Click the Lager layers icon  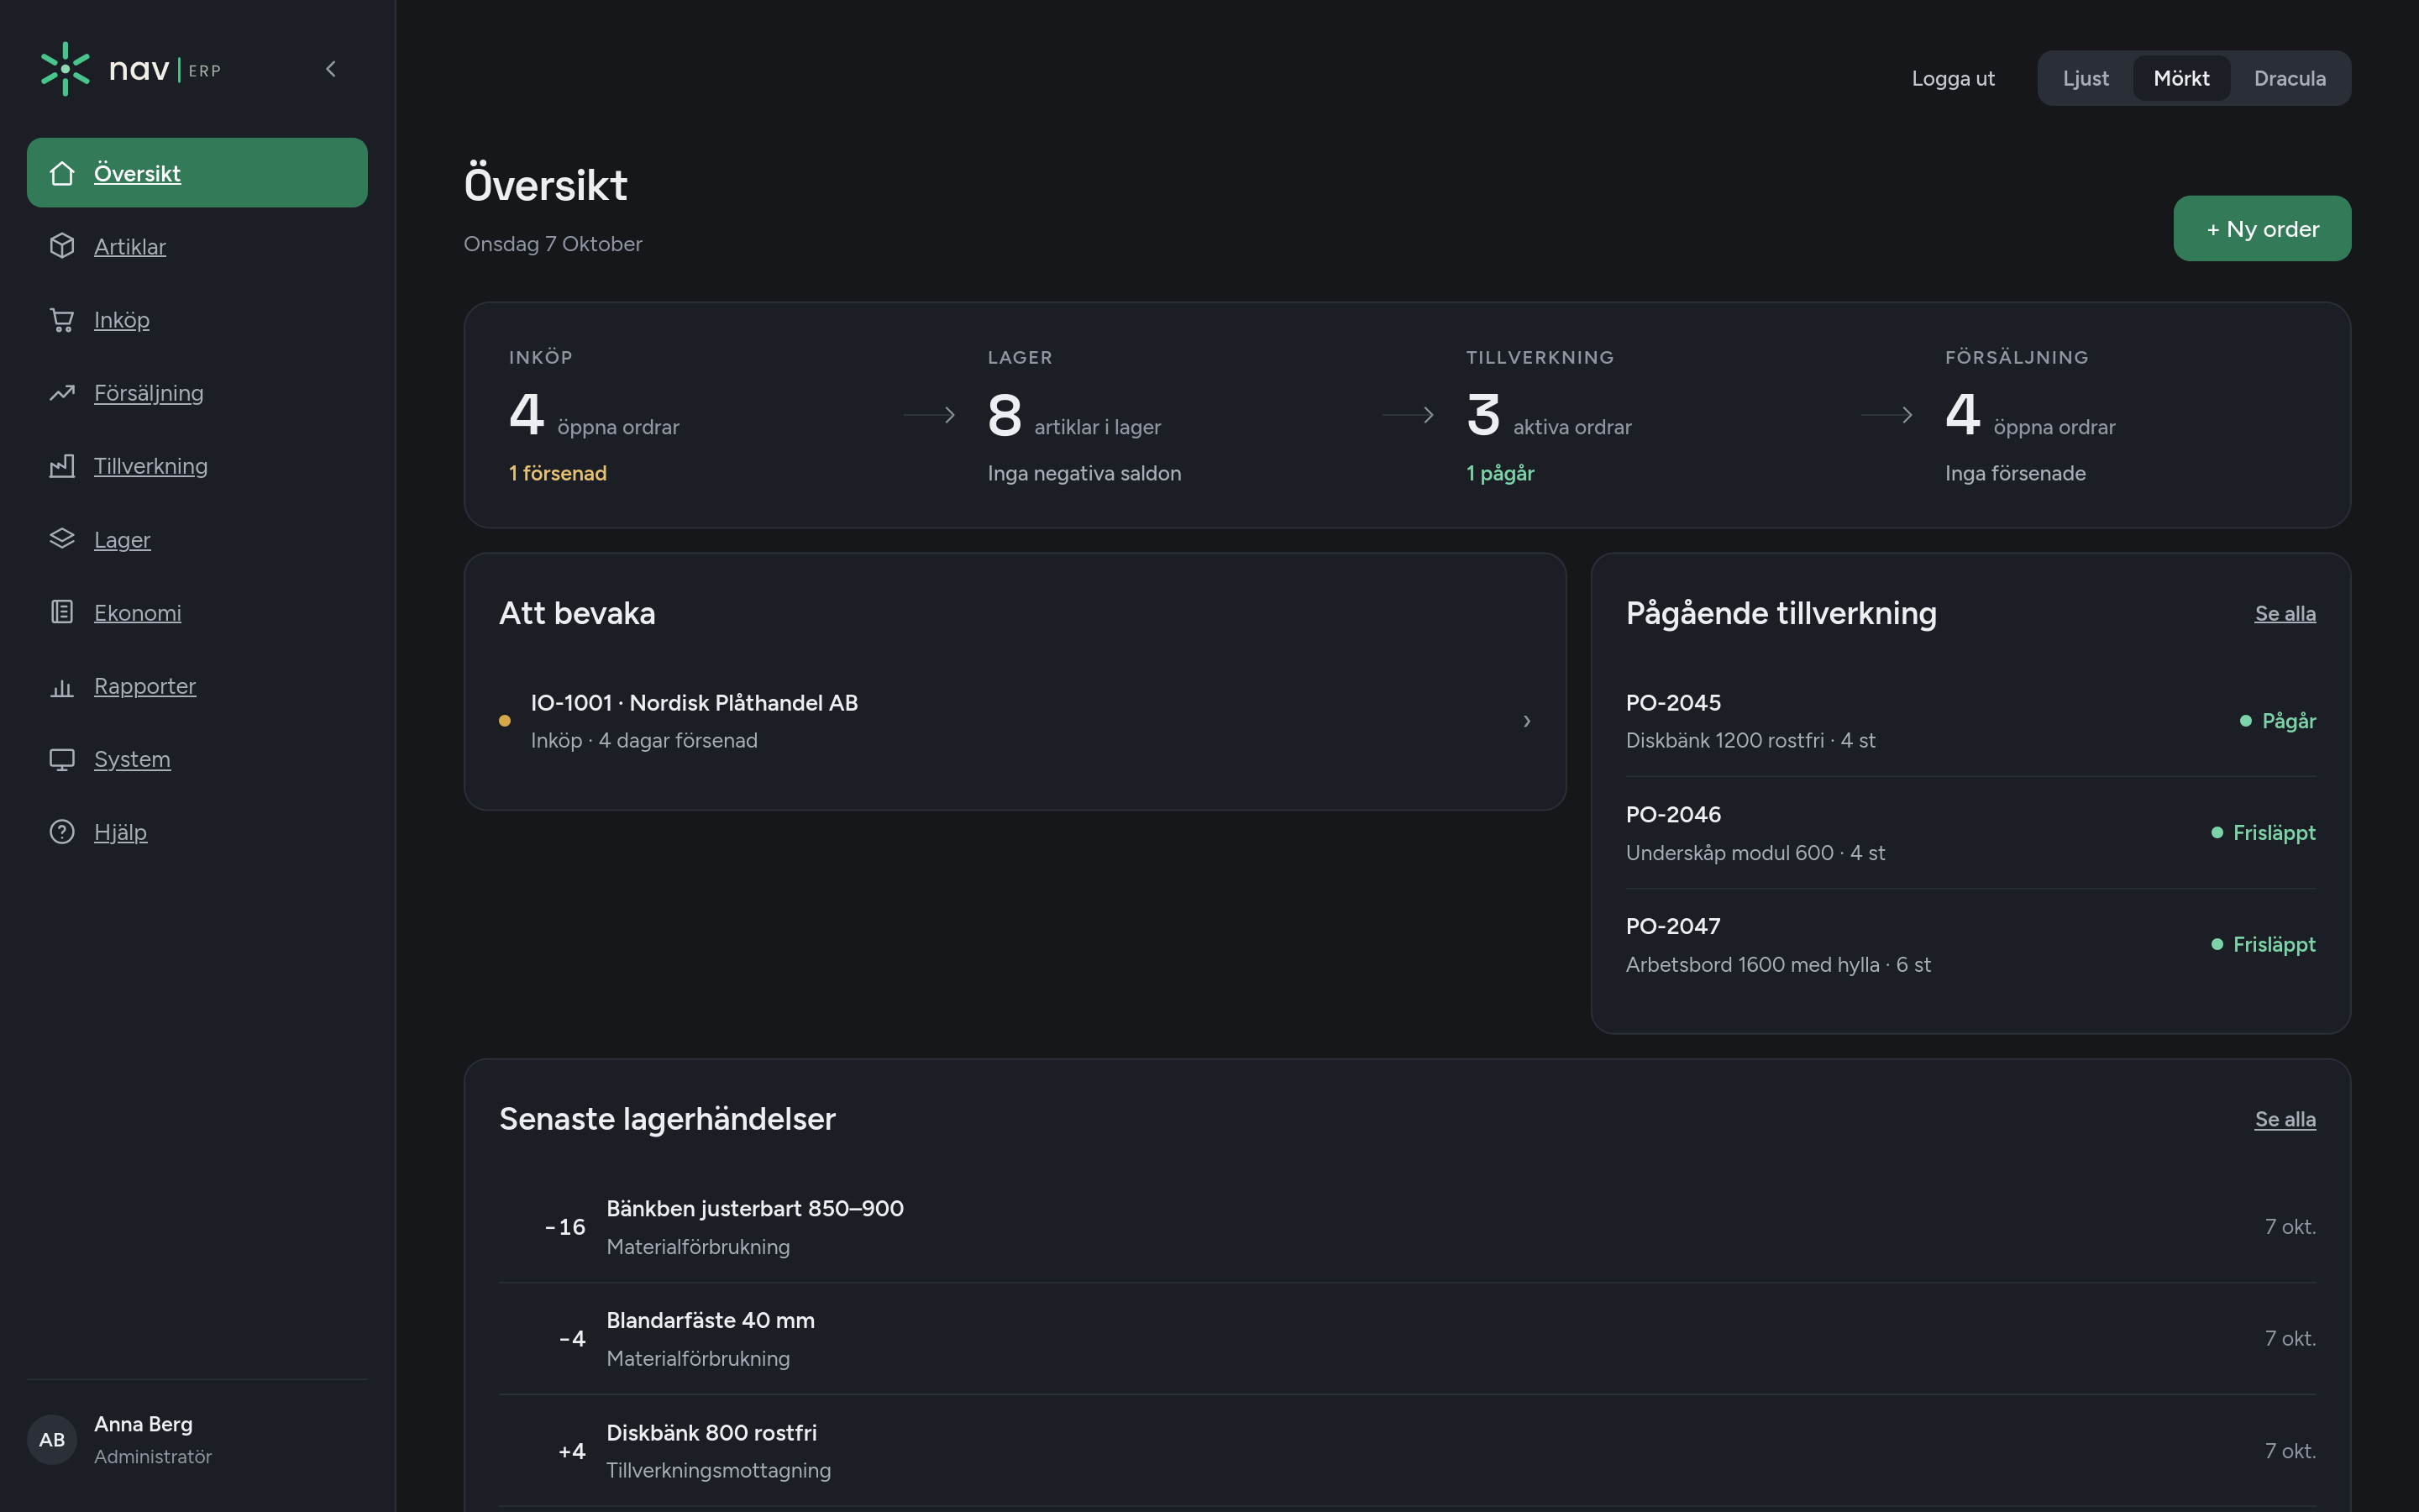[x=62, y=539]
